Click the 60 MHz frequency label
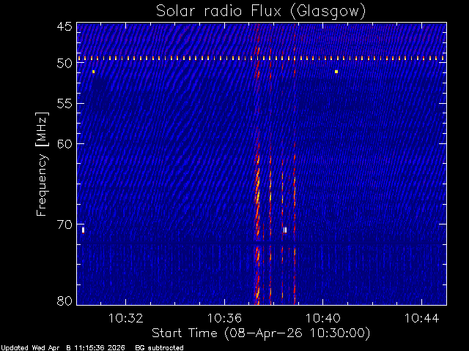 (x=64, y=144)
